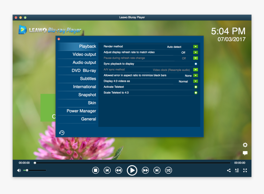Viewport: 264px width, 194px height.
Task: Expand the Display 4:3 videos as dropdown
Action: [196, 81]
